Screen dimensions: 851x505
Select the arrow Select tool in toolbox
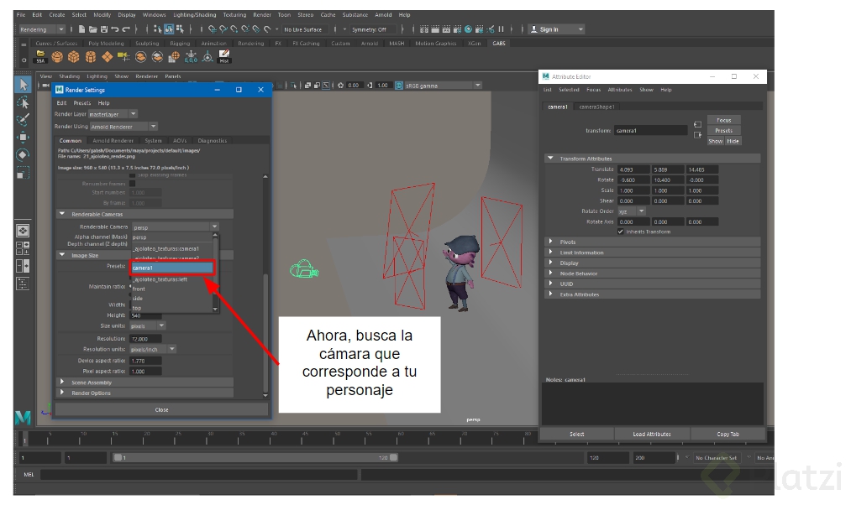pos(24,85)
